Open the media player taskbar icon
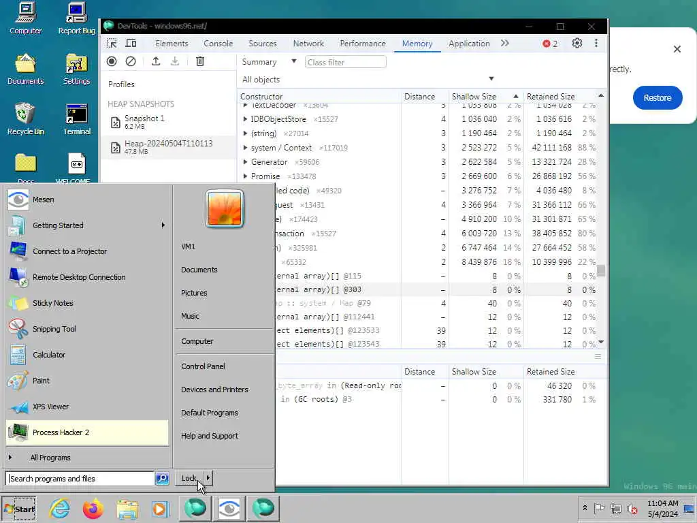Screen dimensions: 697x523 [x=161, y=508]
